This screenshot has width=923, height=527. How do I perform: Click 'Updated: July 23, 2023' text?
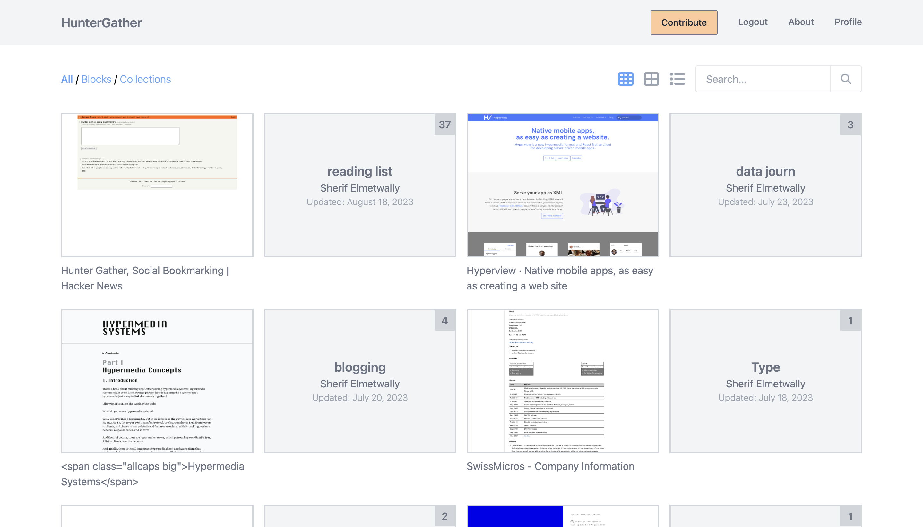(766, 202)
